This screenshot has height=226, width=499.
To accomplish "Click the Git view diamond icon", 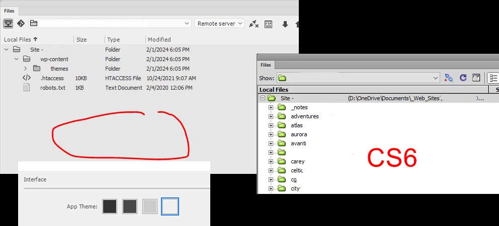I will point(21,24).
